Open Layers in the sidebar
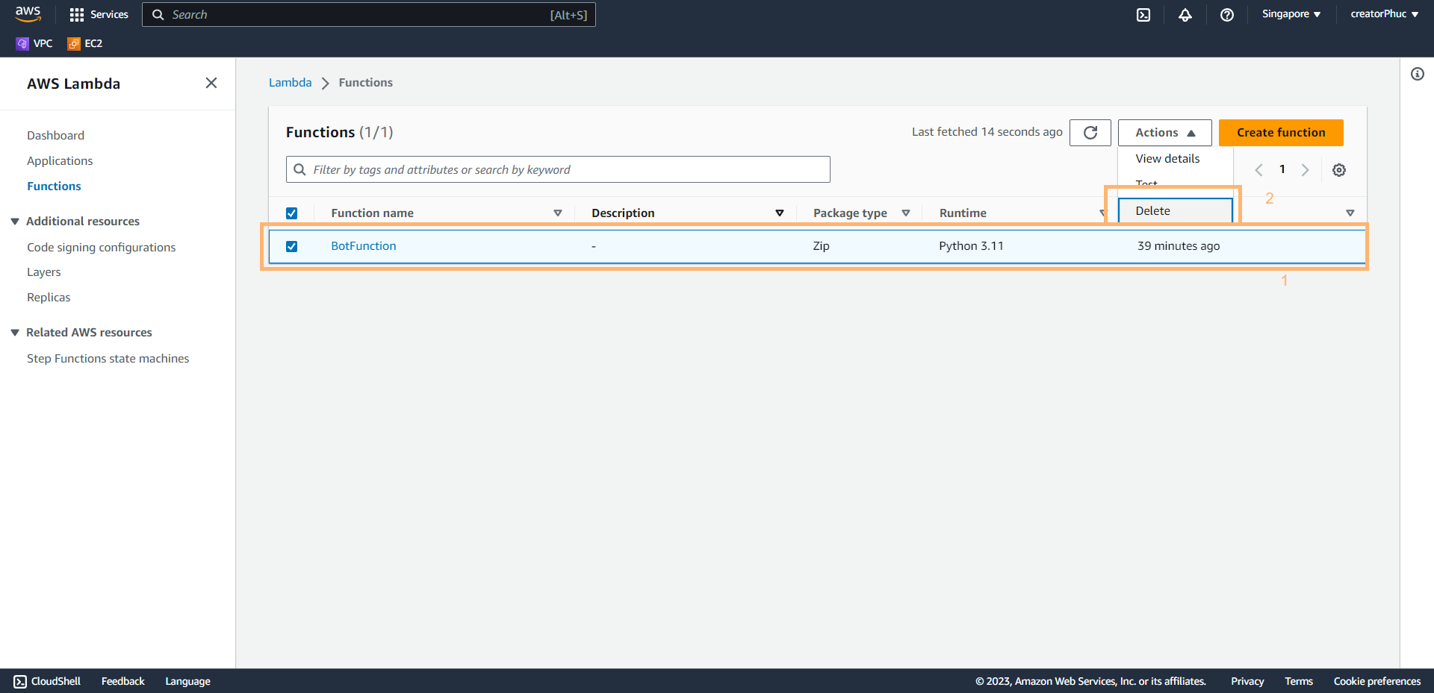1434x693 pixels. click(x=44, y=272)
